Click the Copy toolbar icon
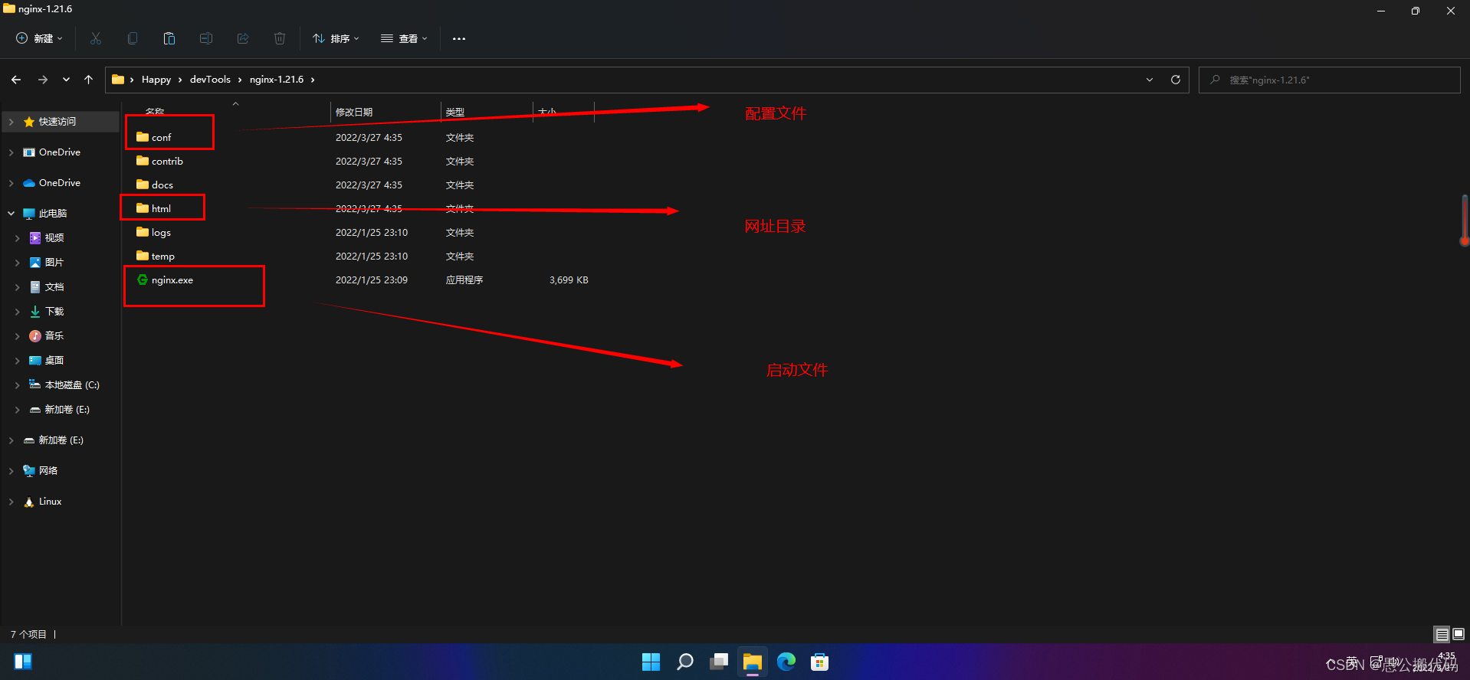Screen dimensions: 1470x680 point(133,38)
